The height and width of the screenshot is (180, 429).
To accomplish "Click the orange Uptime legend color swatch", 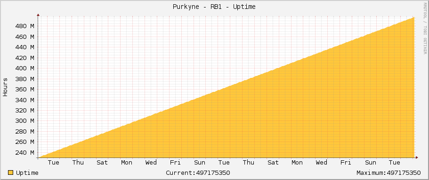I will 10,172.
